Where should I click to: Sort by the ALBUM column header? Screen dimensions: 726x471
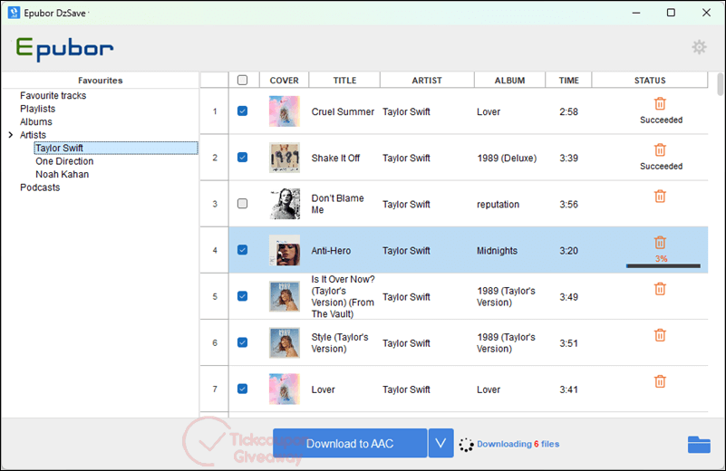coord(509,80)
